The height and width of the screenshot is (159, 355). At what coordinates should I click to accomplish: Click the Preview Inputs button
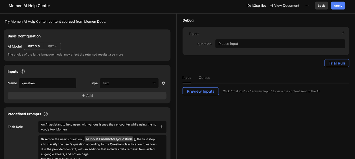point(201,91)
